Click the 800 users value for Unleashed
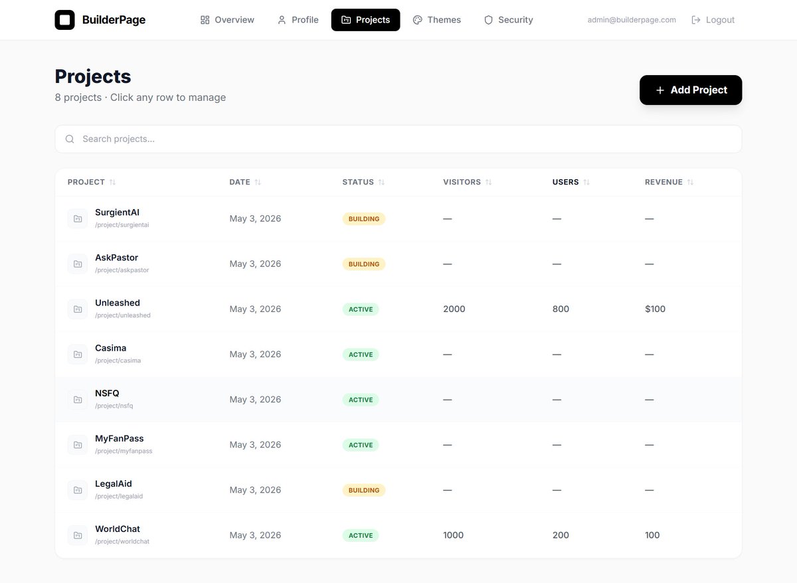Image resolution: width=797 pixels, height=583 pixels. tap(561, 309)
